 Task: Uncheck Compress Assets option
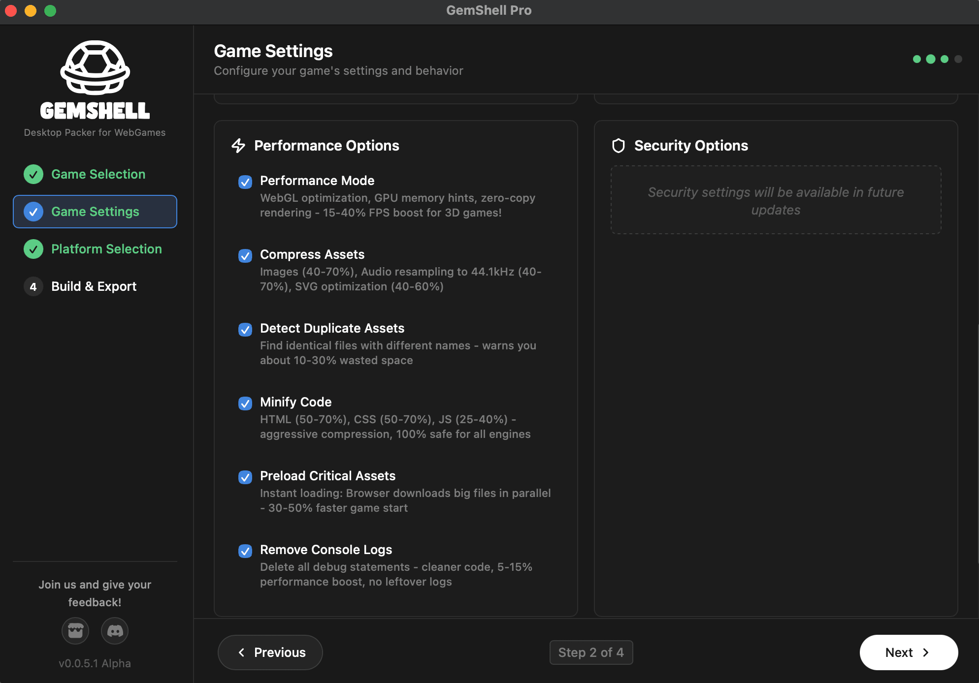(x=245, y=256)
